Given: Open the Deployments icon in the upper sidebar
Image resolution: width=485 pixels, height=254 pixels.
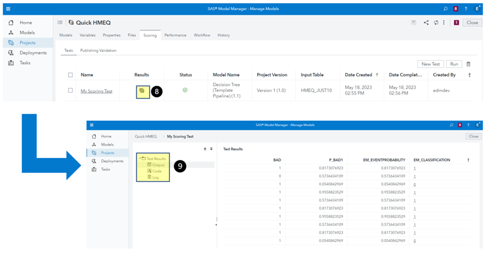Looking at the screenshot, I should click(x=11, y=53).
